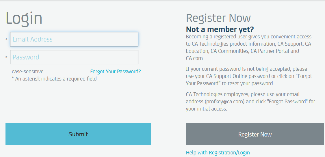Viewport: 325px width, 157px height.
Task: Click the "If your current password" paragraph
Action: [249, 76]
